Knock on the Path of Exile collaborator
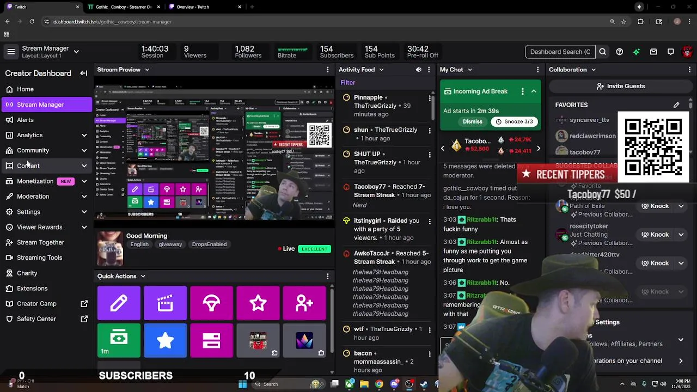 (655, 206)
